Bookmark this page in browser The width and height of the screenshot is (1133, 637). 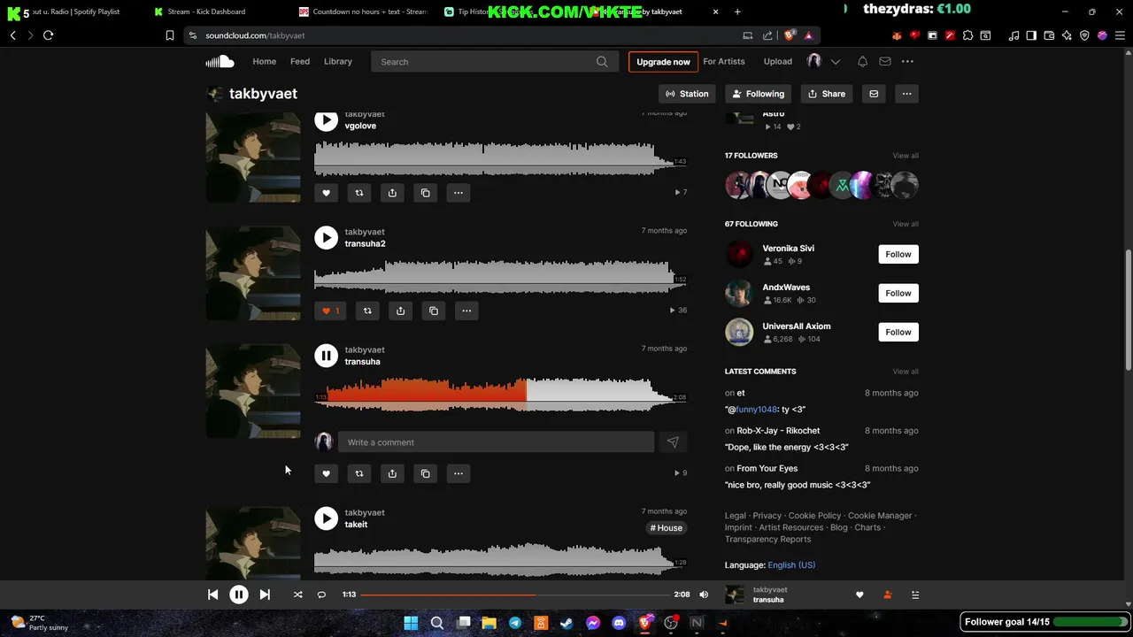tap(170, 35)
